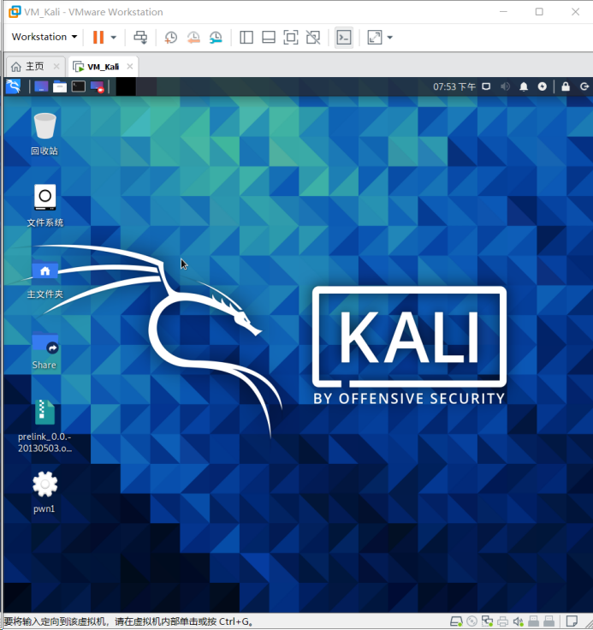
Task: Click the stretch guest display icon
Action: (375, 38)
